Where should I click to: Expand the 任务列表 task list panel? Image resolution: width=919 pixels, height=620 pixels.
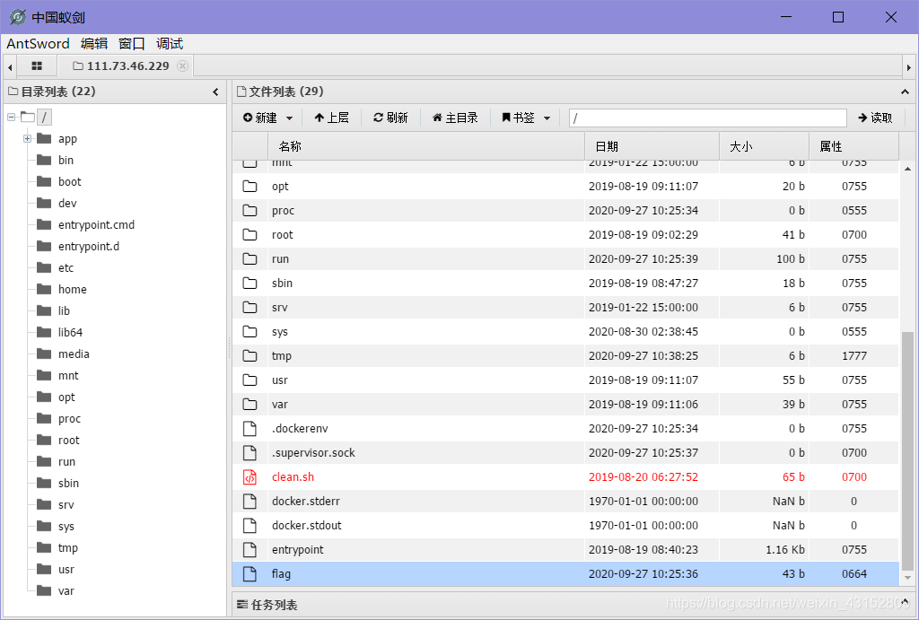click(905, 604)
